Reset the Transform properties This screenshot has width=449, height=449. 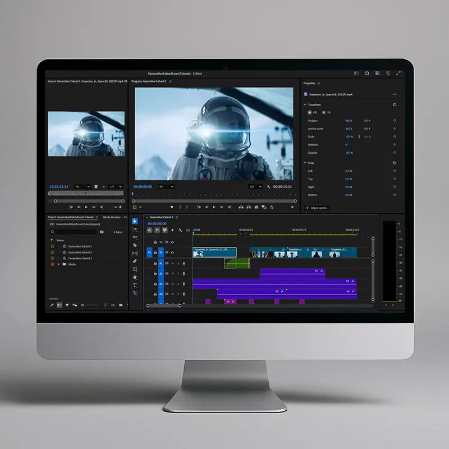tap(395, 104)
